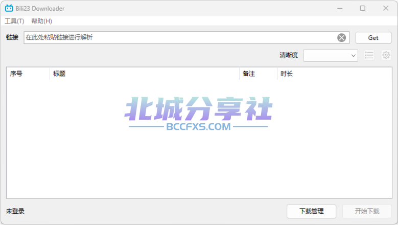Screen dimensions: 398x225
Task: Click the 开始下载 start download button
Action: (367, 211)
